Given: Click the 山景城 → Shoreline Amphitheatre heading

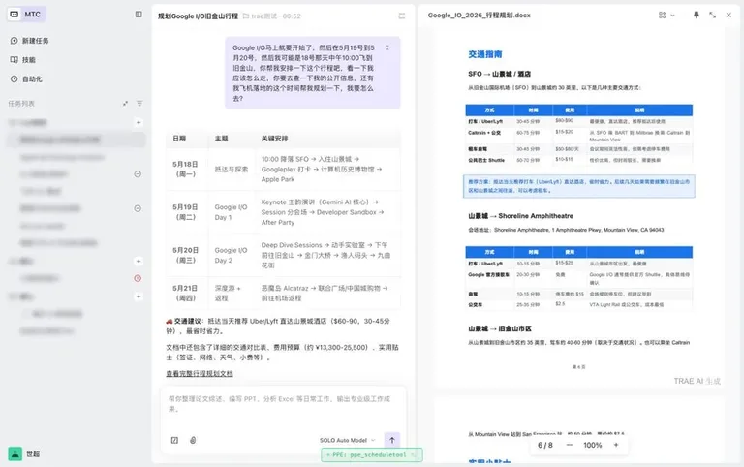Looking at the screenshot, I should pos(520,216).
